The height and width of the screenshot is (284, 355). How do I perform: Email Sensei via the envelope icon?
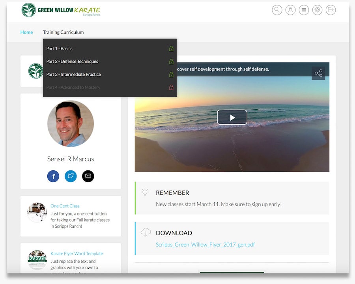click(88, 176)
